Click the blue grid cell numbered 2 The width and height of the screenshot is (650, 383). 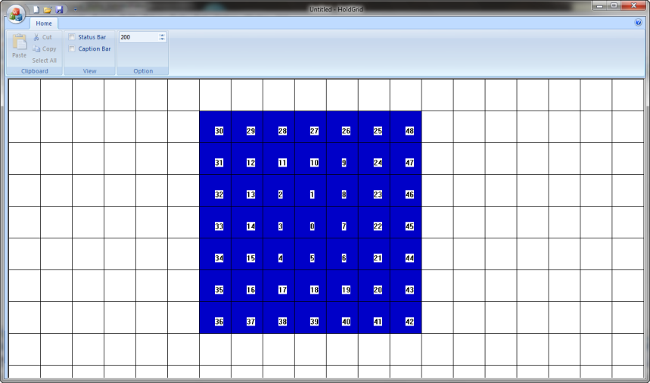click(x=278, y=190)
